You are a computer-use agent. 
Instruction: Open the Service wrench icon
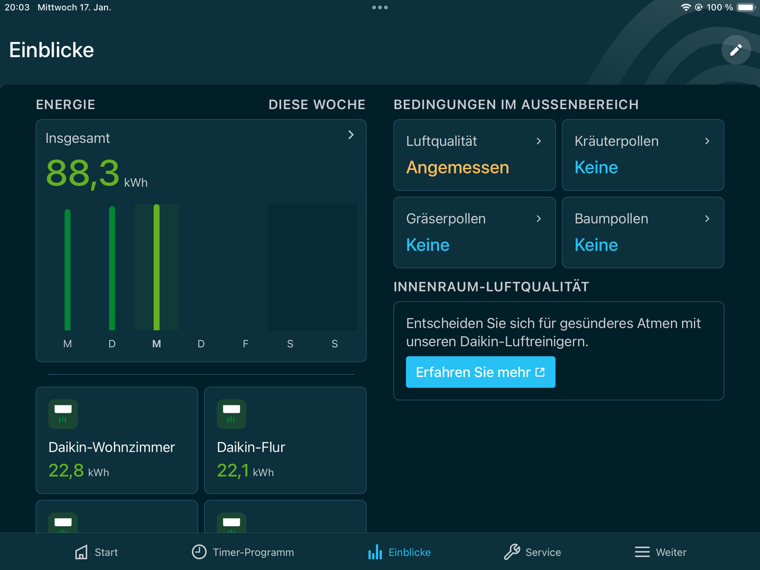(511, 552)
